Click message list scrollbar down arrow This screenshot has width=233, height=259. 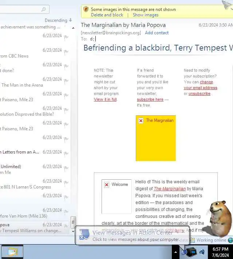[73, 231]
